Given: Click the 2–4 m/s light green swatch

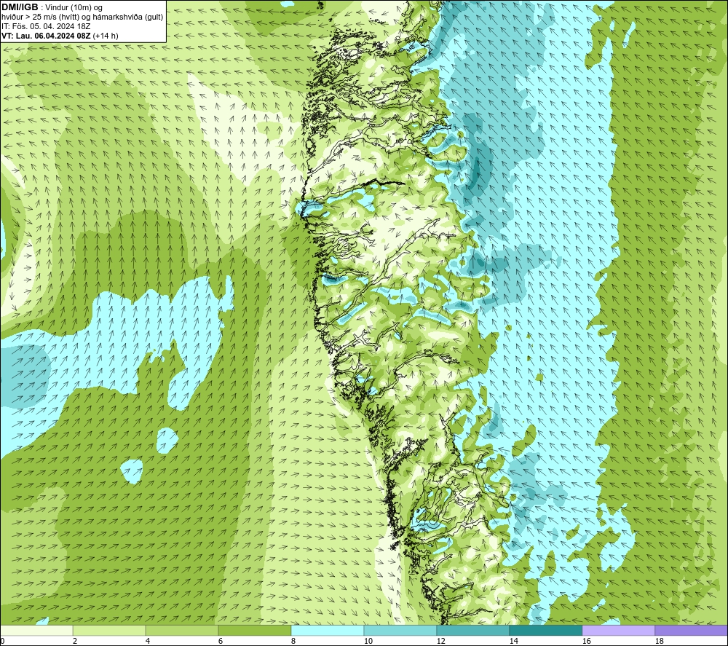Looking at the screenshot, I should click(x=109, y=631).
